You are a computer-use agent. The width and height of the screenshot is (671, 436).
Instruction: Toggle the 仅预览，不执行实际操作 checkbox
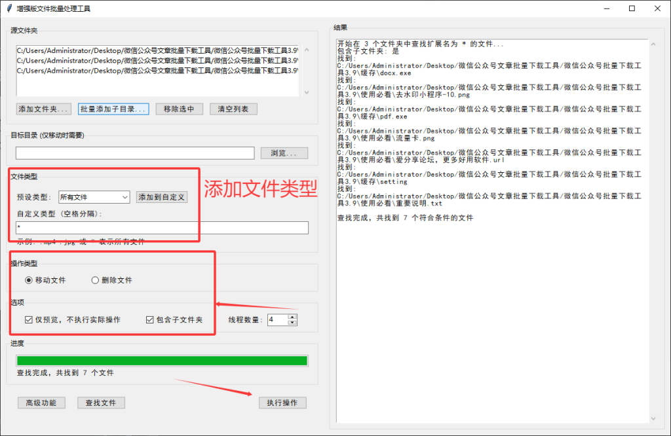tap(29, 320)
